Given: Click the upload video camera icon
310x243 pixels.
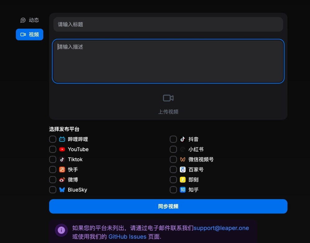Looking at the screenshot, I should 168,98.
